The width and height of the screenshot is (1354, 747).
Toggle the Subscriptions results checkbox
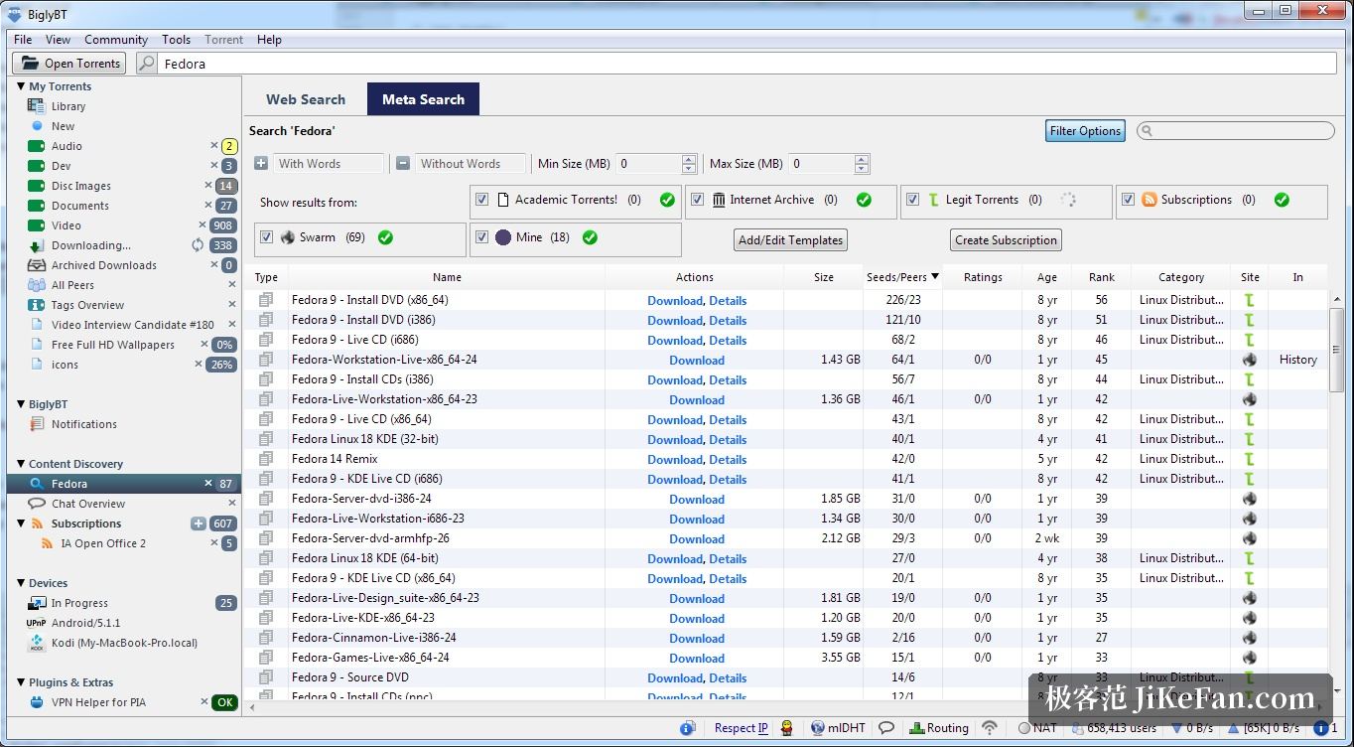(x=1128, y=200)
